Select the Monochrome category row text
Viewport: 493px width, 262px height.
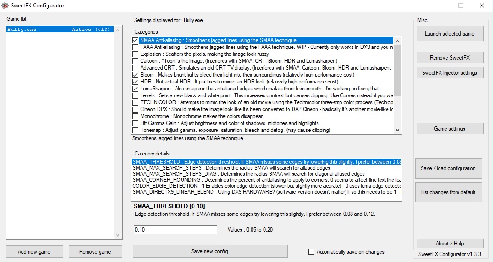(202, 117)
